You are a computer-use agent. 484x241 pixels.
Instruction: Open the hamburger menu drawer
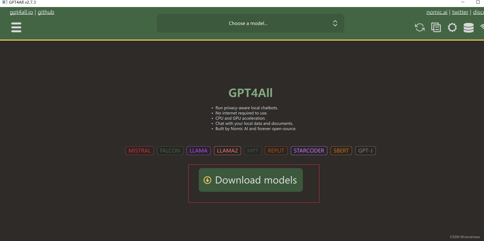pyautogui.click(x=16, y=27)
